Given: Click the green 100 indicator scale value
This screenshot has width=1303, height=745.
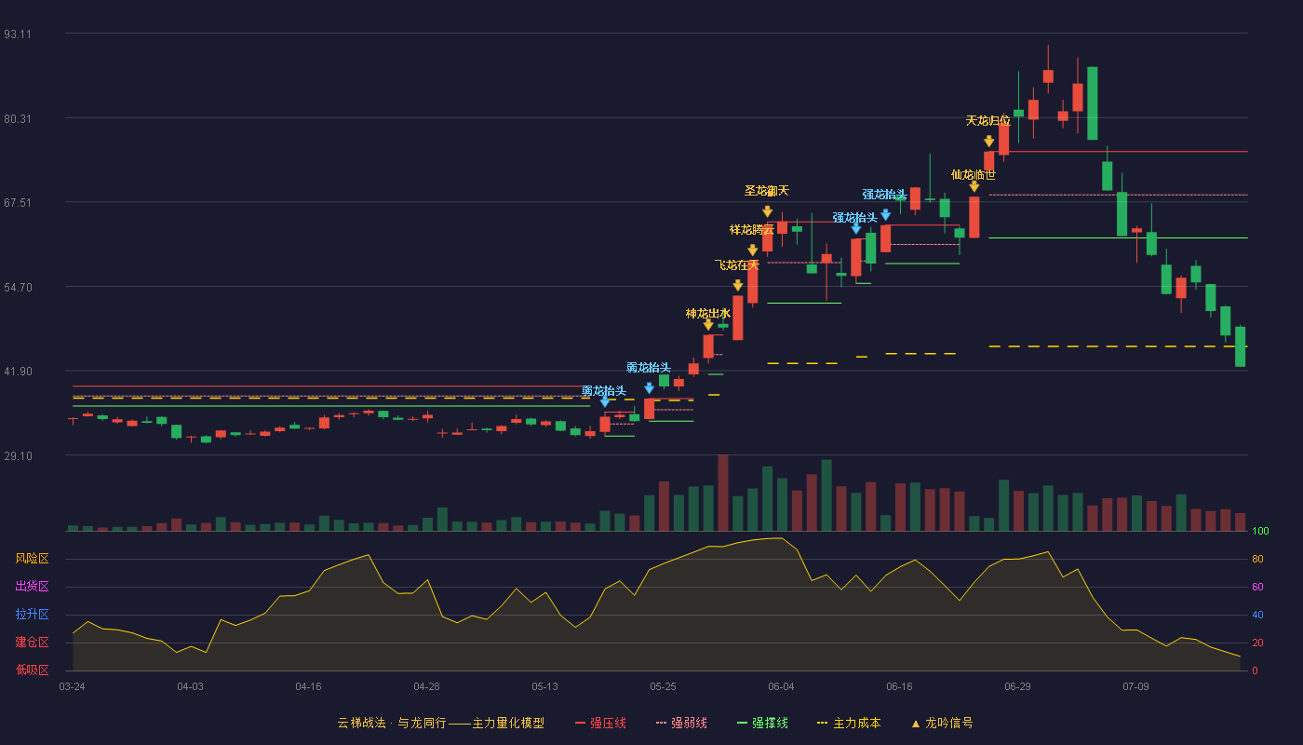Looking at the screenshot, I should [x=1260, y=532].
